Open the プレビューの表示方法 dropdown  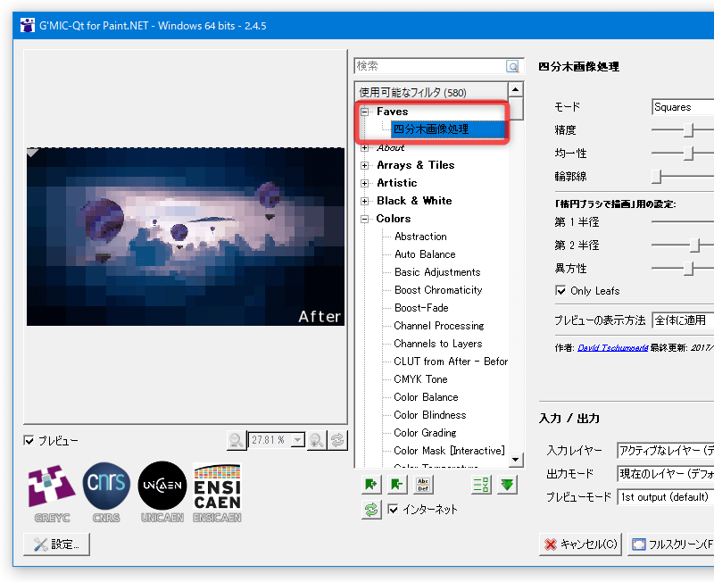pyautogui.click(x=683, y=320)
